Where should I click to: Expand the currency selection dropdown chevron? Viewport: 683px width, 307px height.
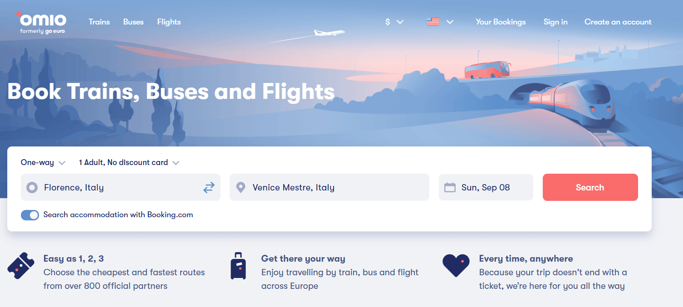pyautogui.click(x=400, y=21)
